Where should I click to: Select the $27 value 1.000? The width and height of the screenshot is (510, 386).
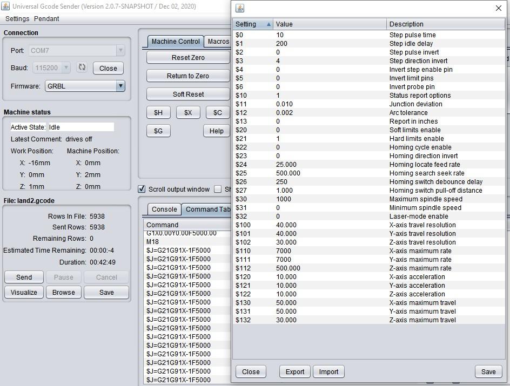point(330,191)
